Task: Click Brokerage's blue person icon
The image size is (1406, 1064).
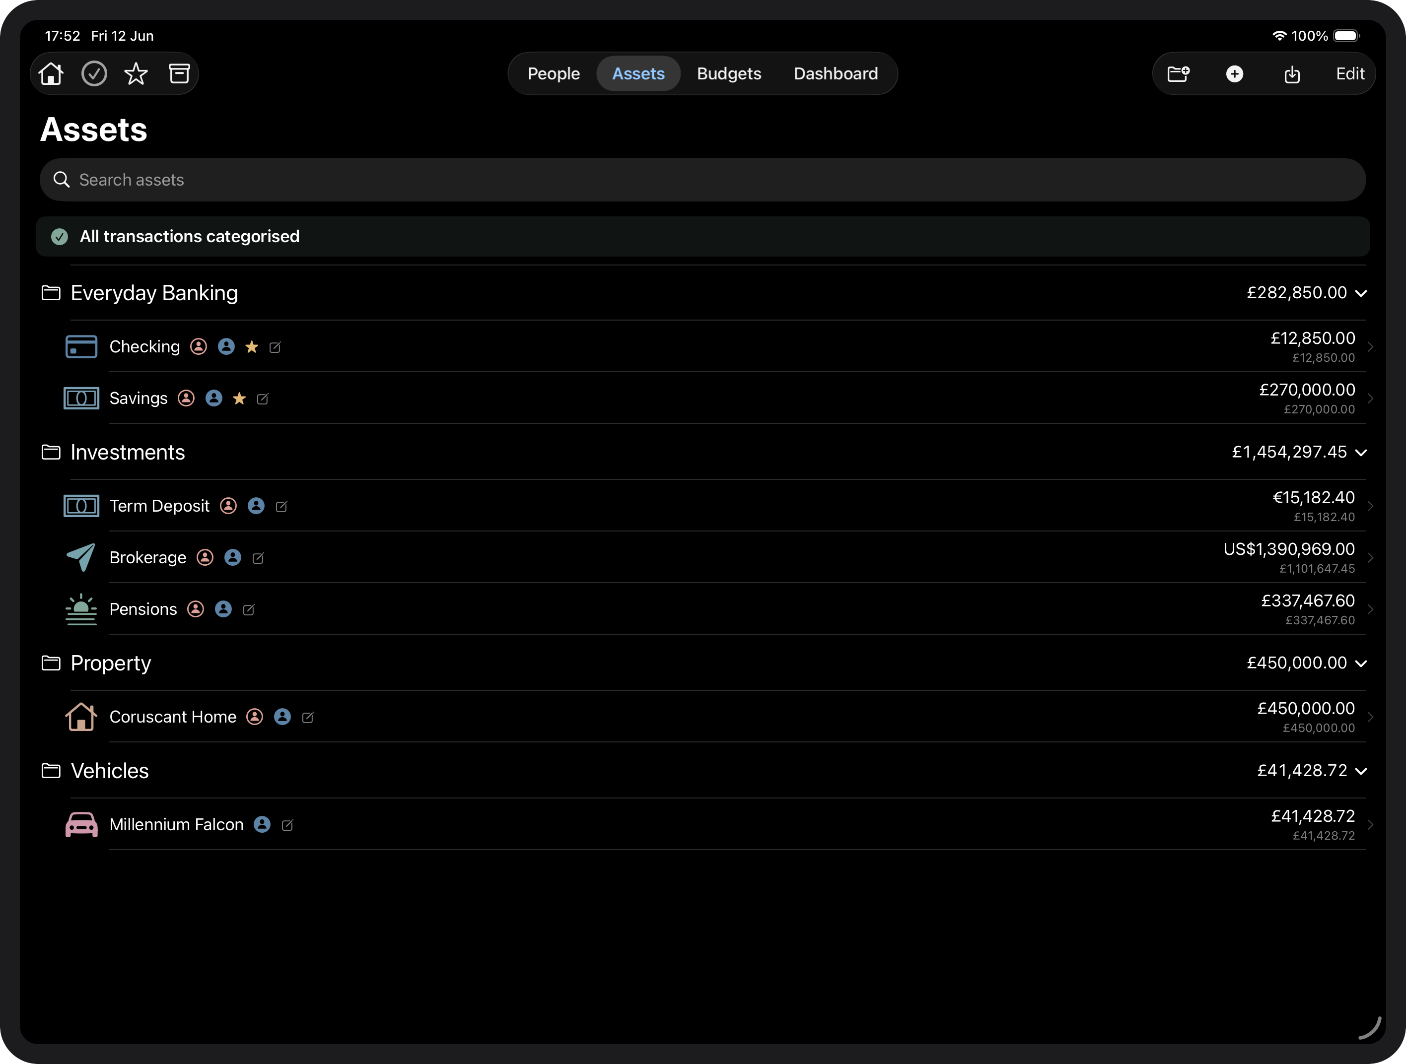Action: [233, 557]
